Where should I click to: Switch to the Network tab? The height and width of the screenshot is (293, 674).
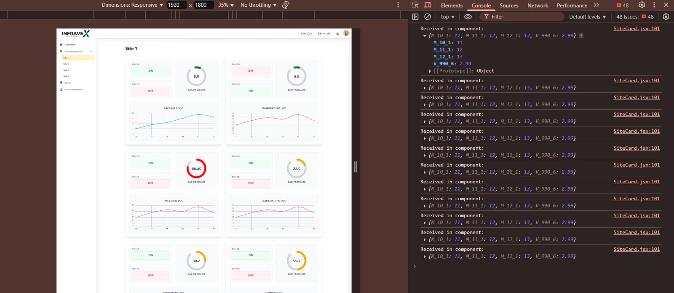point(538,5)
